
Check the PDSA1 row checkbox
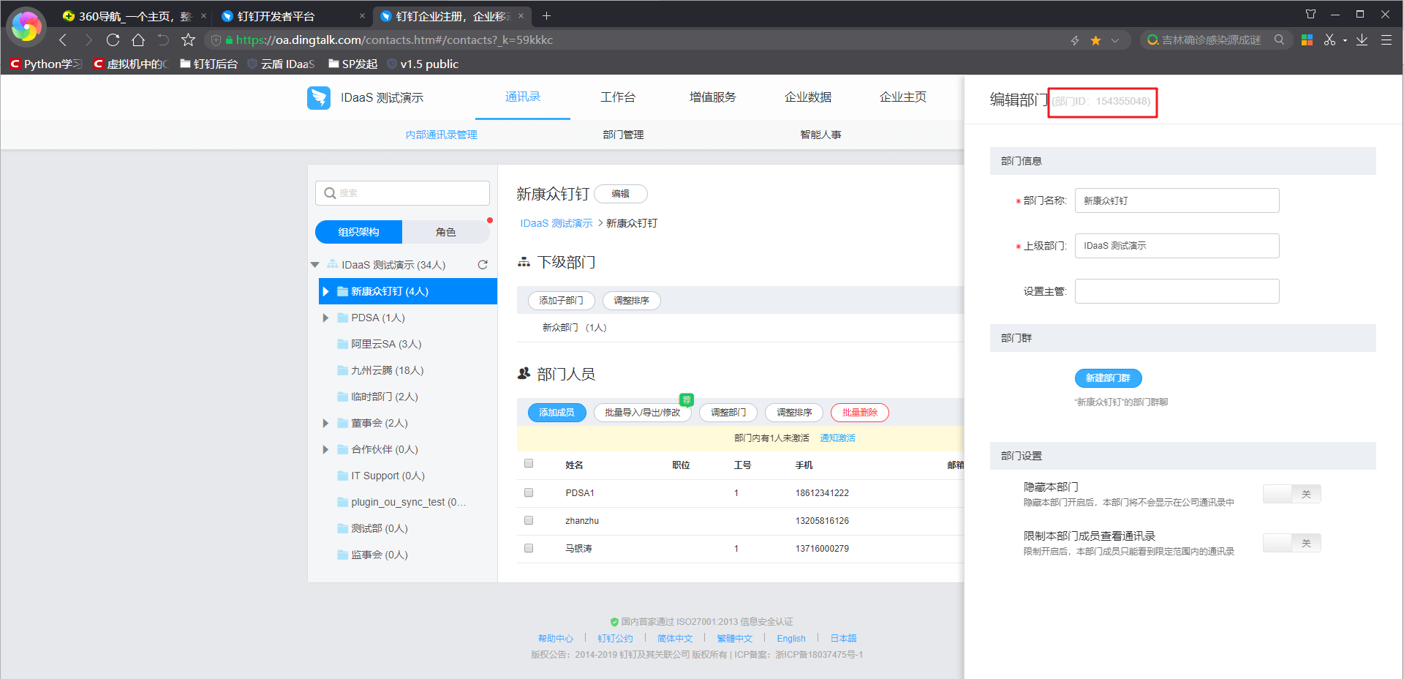(x=529, y=492)
